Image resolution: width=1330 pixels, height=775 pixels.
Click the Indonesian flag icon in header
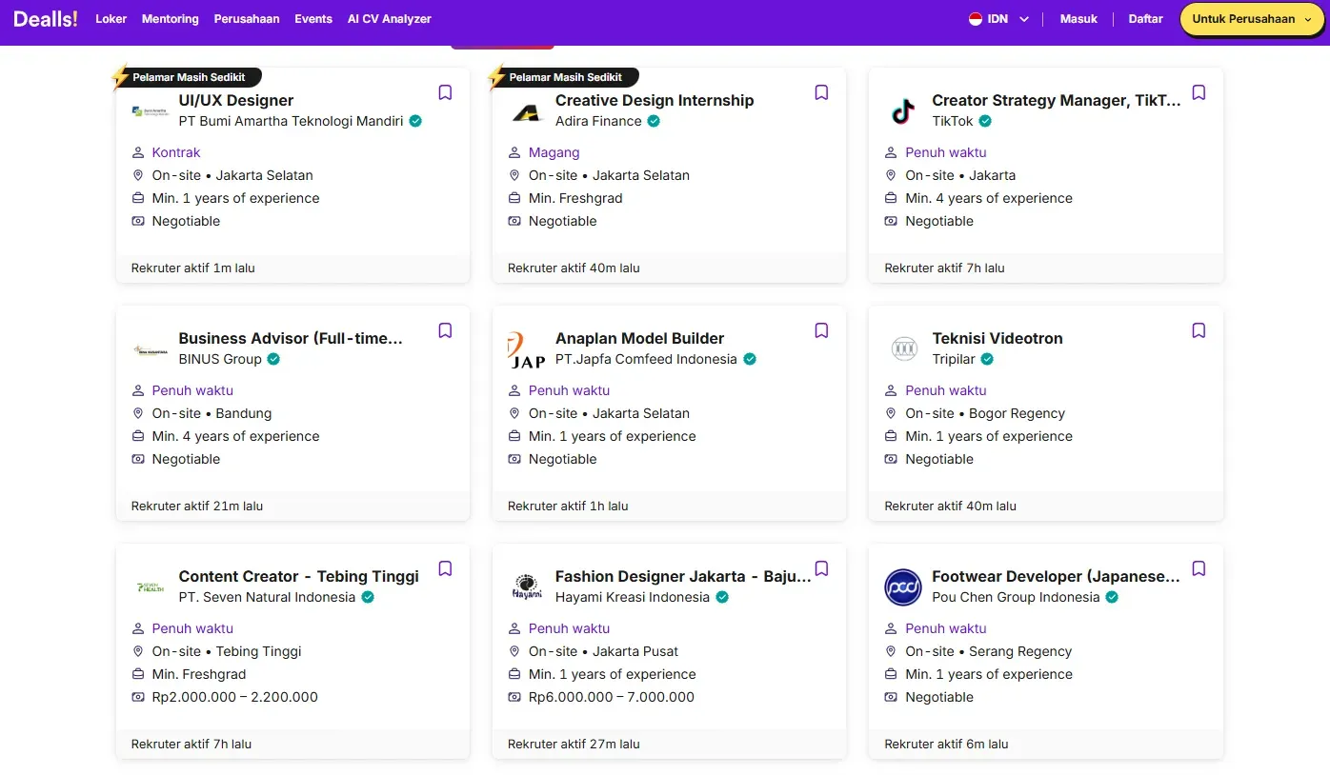(976, 19)
